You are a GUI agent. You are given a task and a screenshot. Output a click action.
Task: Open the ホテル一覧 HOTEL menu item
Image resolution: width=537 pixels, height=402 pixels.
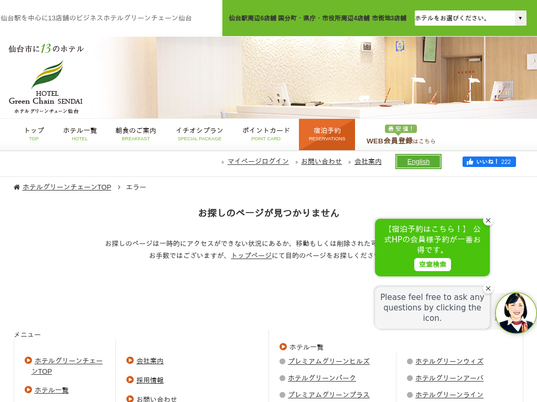(x=80, y=134)
